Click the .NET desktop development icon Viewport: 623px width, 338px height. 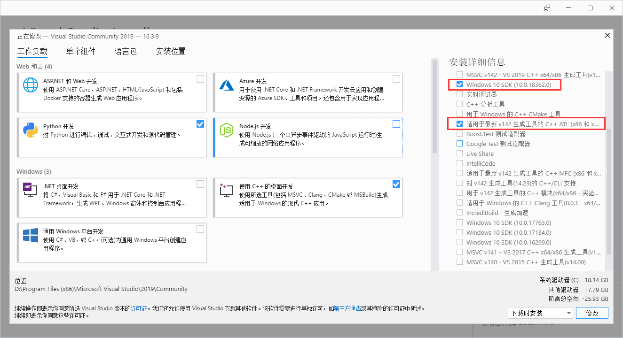[31, 189]
